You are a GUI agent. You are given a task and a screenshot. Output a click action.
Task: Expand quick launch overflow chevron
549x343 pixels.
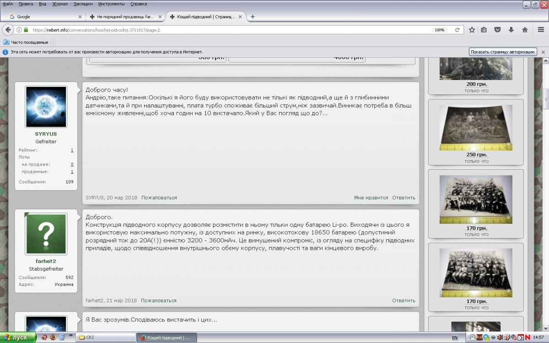coord(71,336)
